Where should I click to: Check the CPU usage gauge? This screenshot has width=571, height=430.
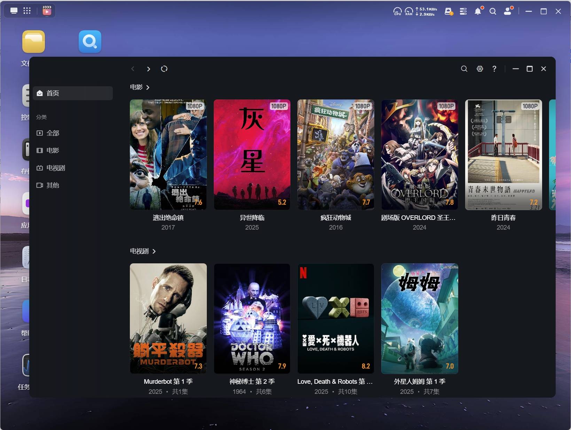pos(397,11)
